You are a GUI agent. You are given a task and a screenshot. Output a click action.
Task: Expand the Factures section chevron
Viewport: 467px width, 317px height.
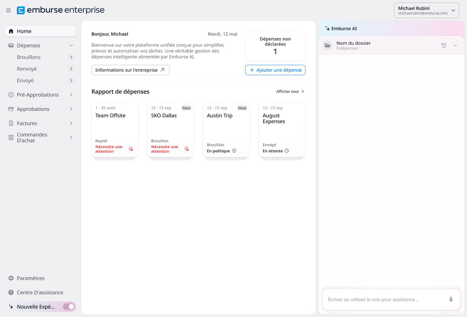click(71, 123)
